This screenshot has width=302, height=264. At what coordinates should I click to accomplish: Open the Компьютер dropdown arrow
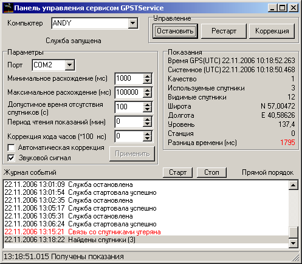(133, 23)
